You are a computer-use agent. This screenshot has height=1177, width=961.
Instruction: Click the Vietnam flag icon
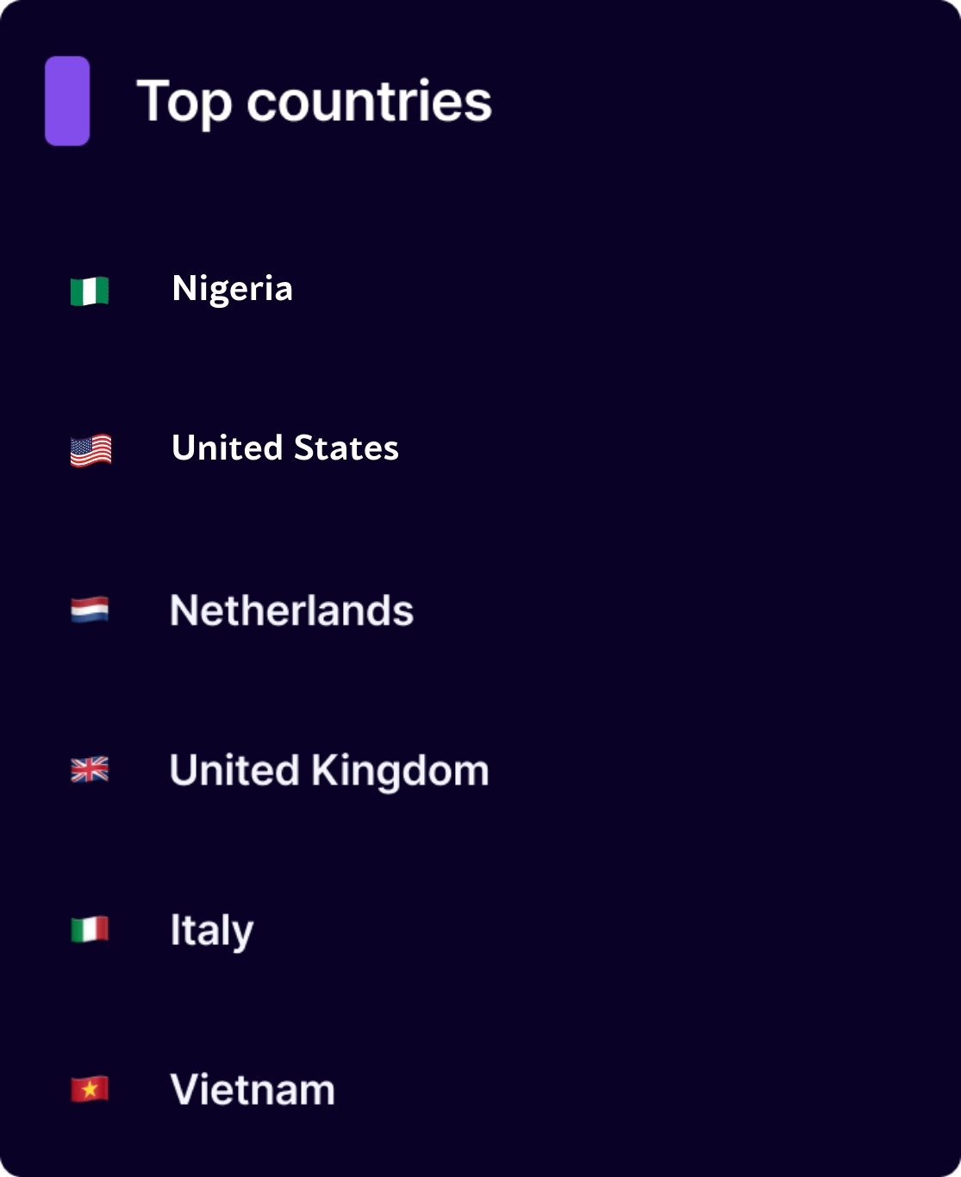(x=90, y=1089)
